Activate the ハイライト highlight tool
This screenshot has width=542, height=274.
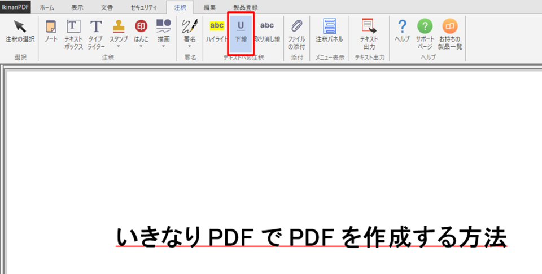click(217, 31)
